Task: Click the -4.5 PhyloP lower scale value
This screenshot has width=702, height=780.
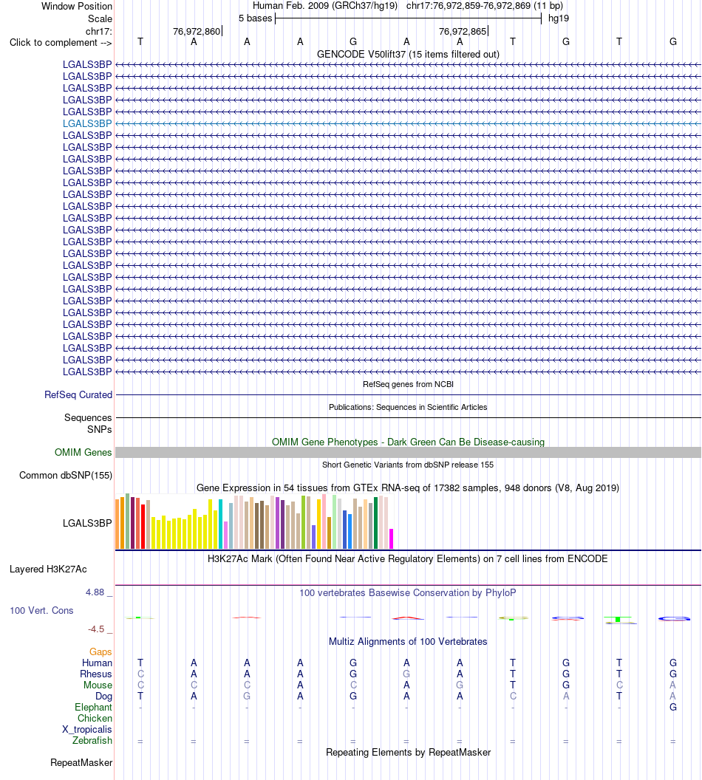Action: [x=96, y=629]
